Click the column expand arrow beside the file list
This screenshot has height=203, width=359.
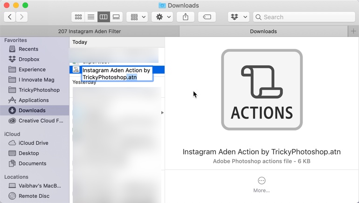point(162,113)
